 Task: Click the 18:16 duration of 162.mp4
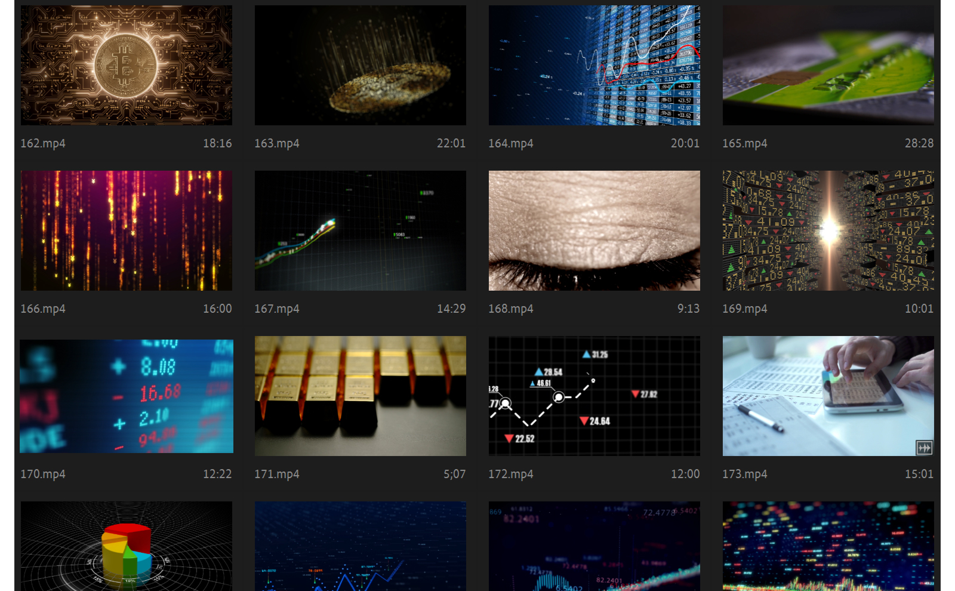coord(217,143)
